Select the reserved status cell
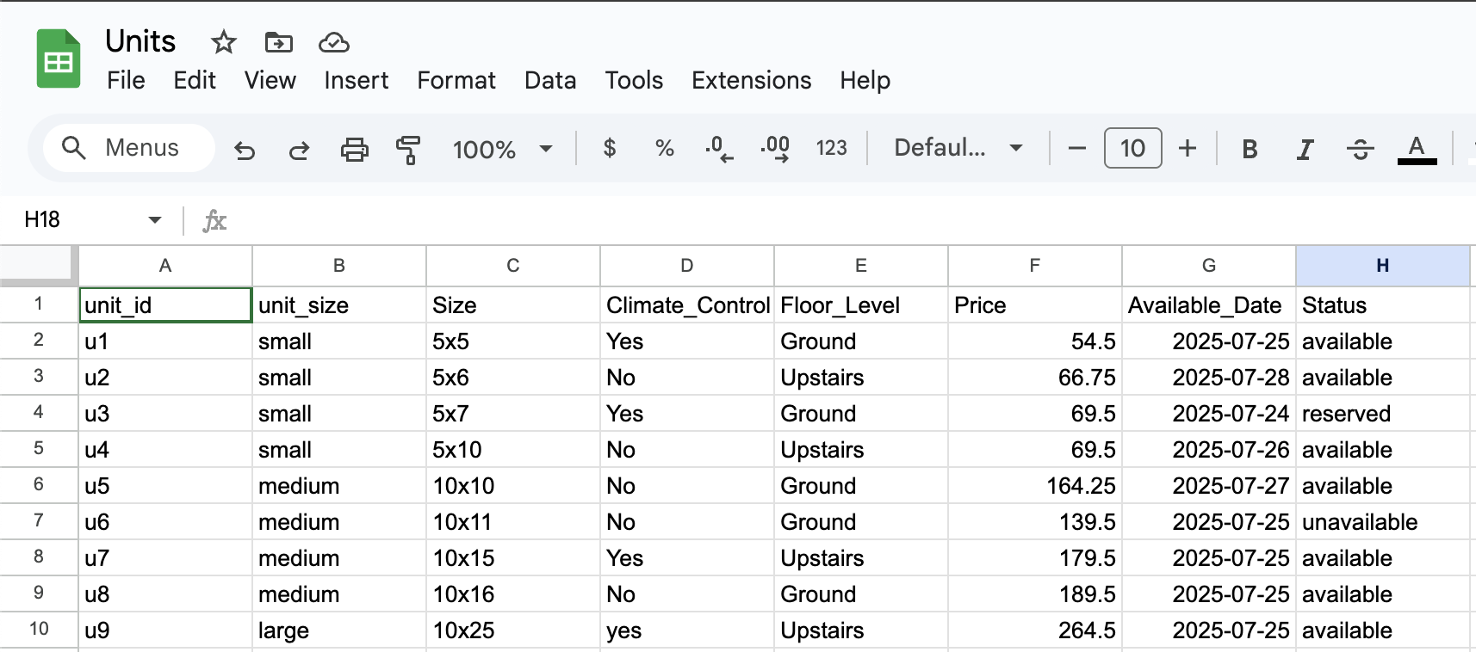 [1383, 413]
